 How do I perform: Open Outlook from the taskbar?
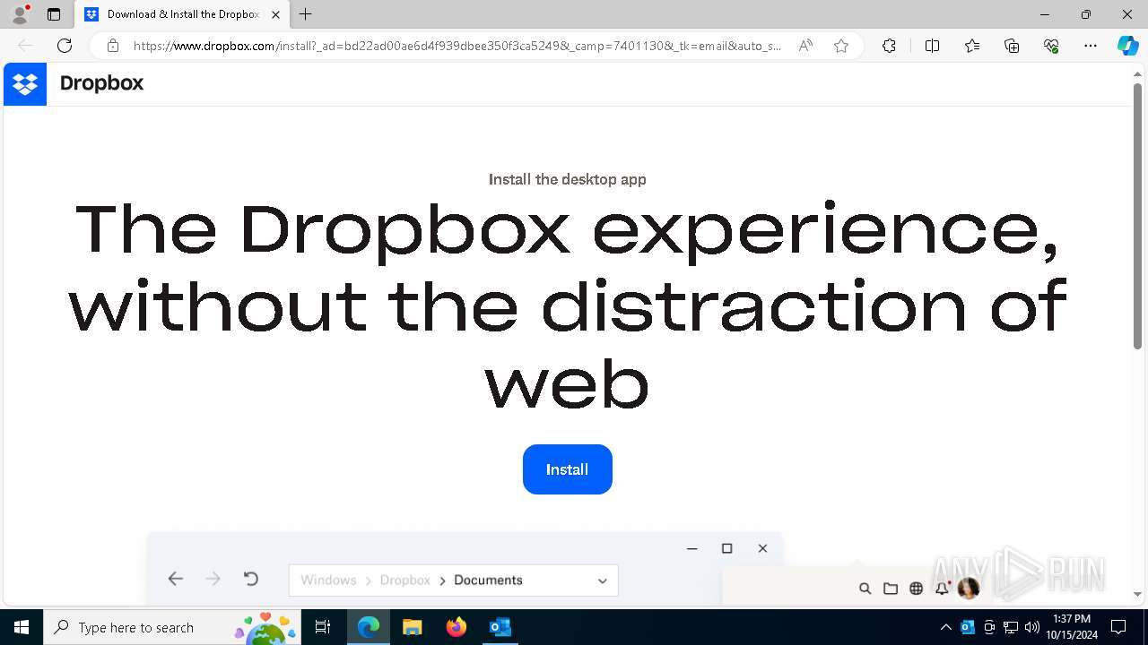tap(500, 627)
